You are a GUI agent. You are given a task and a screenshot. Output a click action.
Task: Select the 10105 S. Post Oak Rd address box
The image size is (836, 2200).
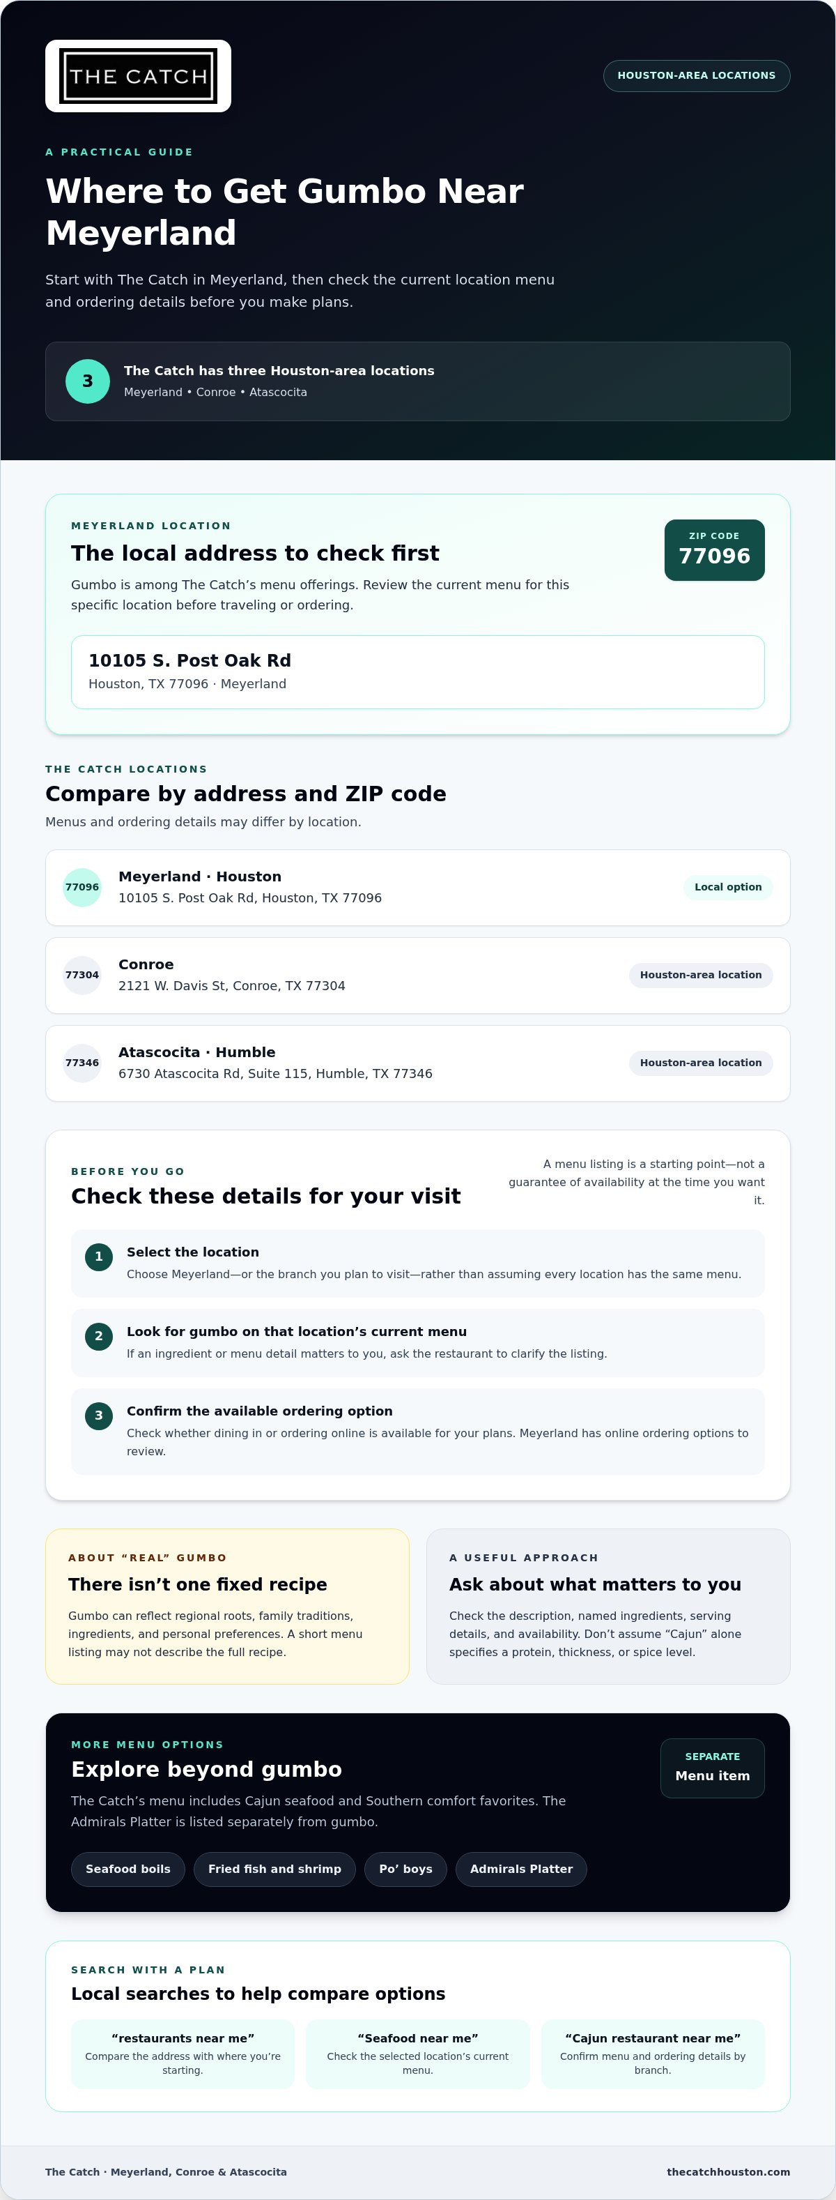tap(417, 672)
